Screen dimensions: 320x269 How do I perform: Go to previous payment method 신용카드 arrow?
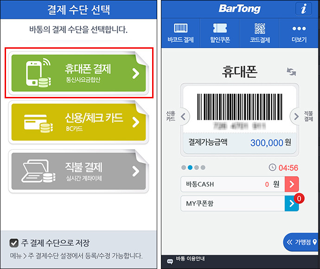(184, 116)
